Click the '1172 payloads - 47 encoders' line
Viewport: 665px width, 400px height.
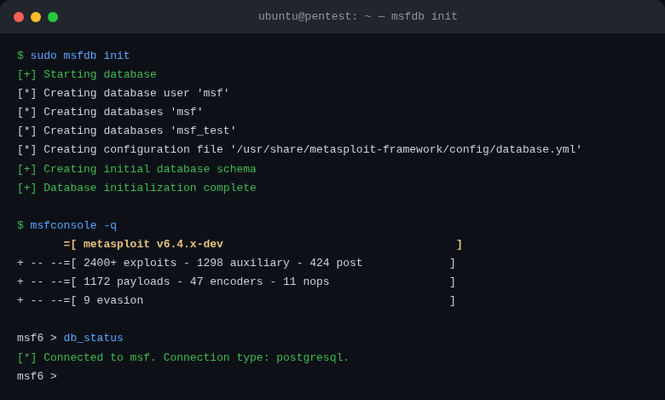(x=236, y=281)
